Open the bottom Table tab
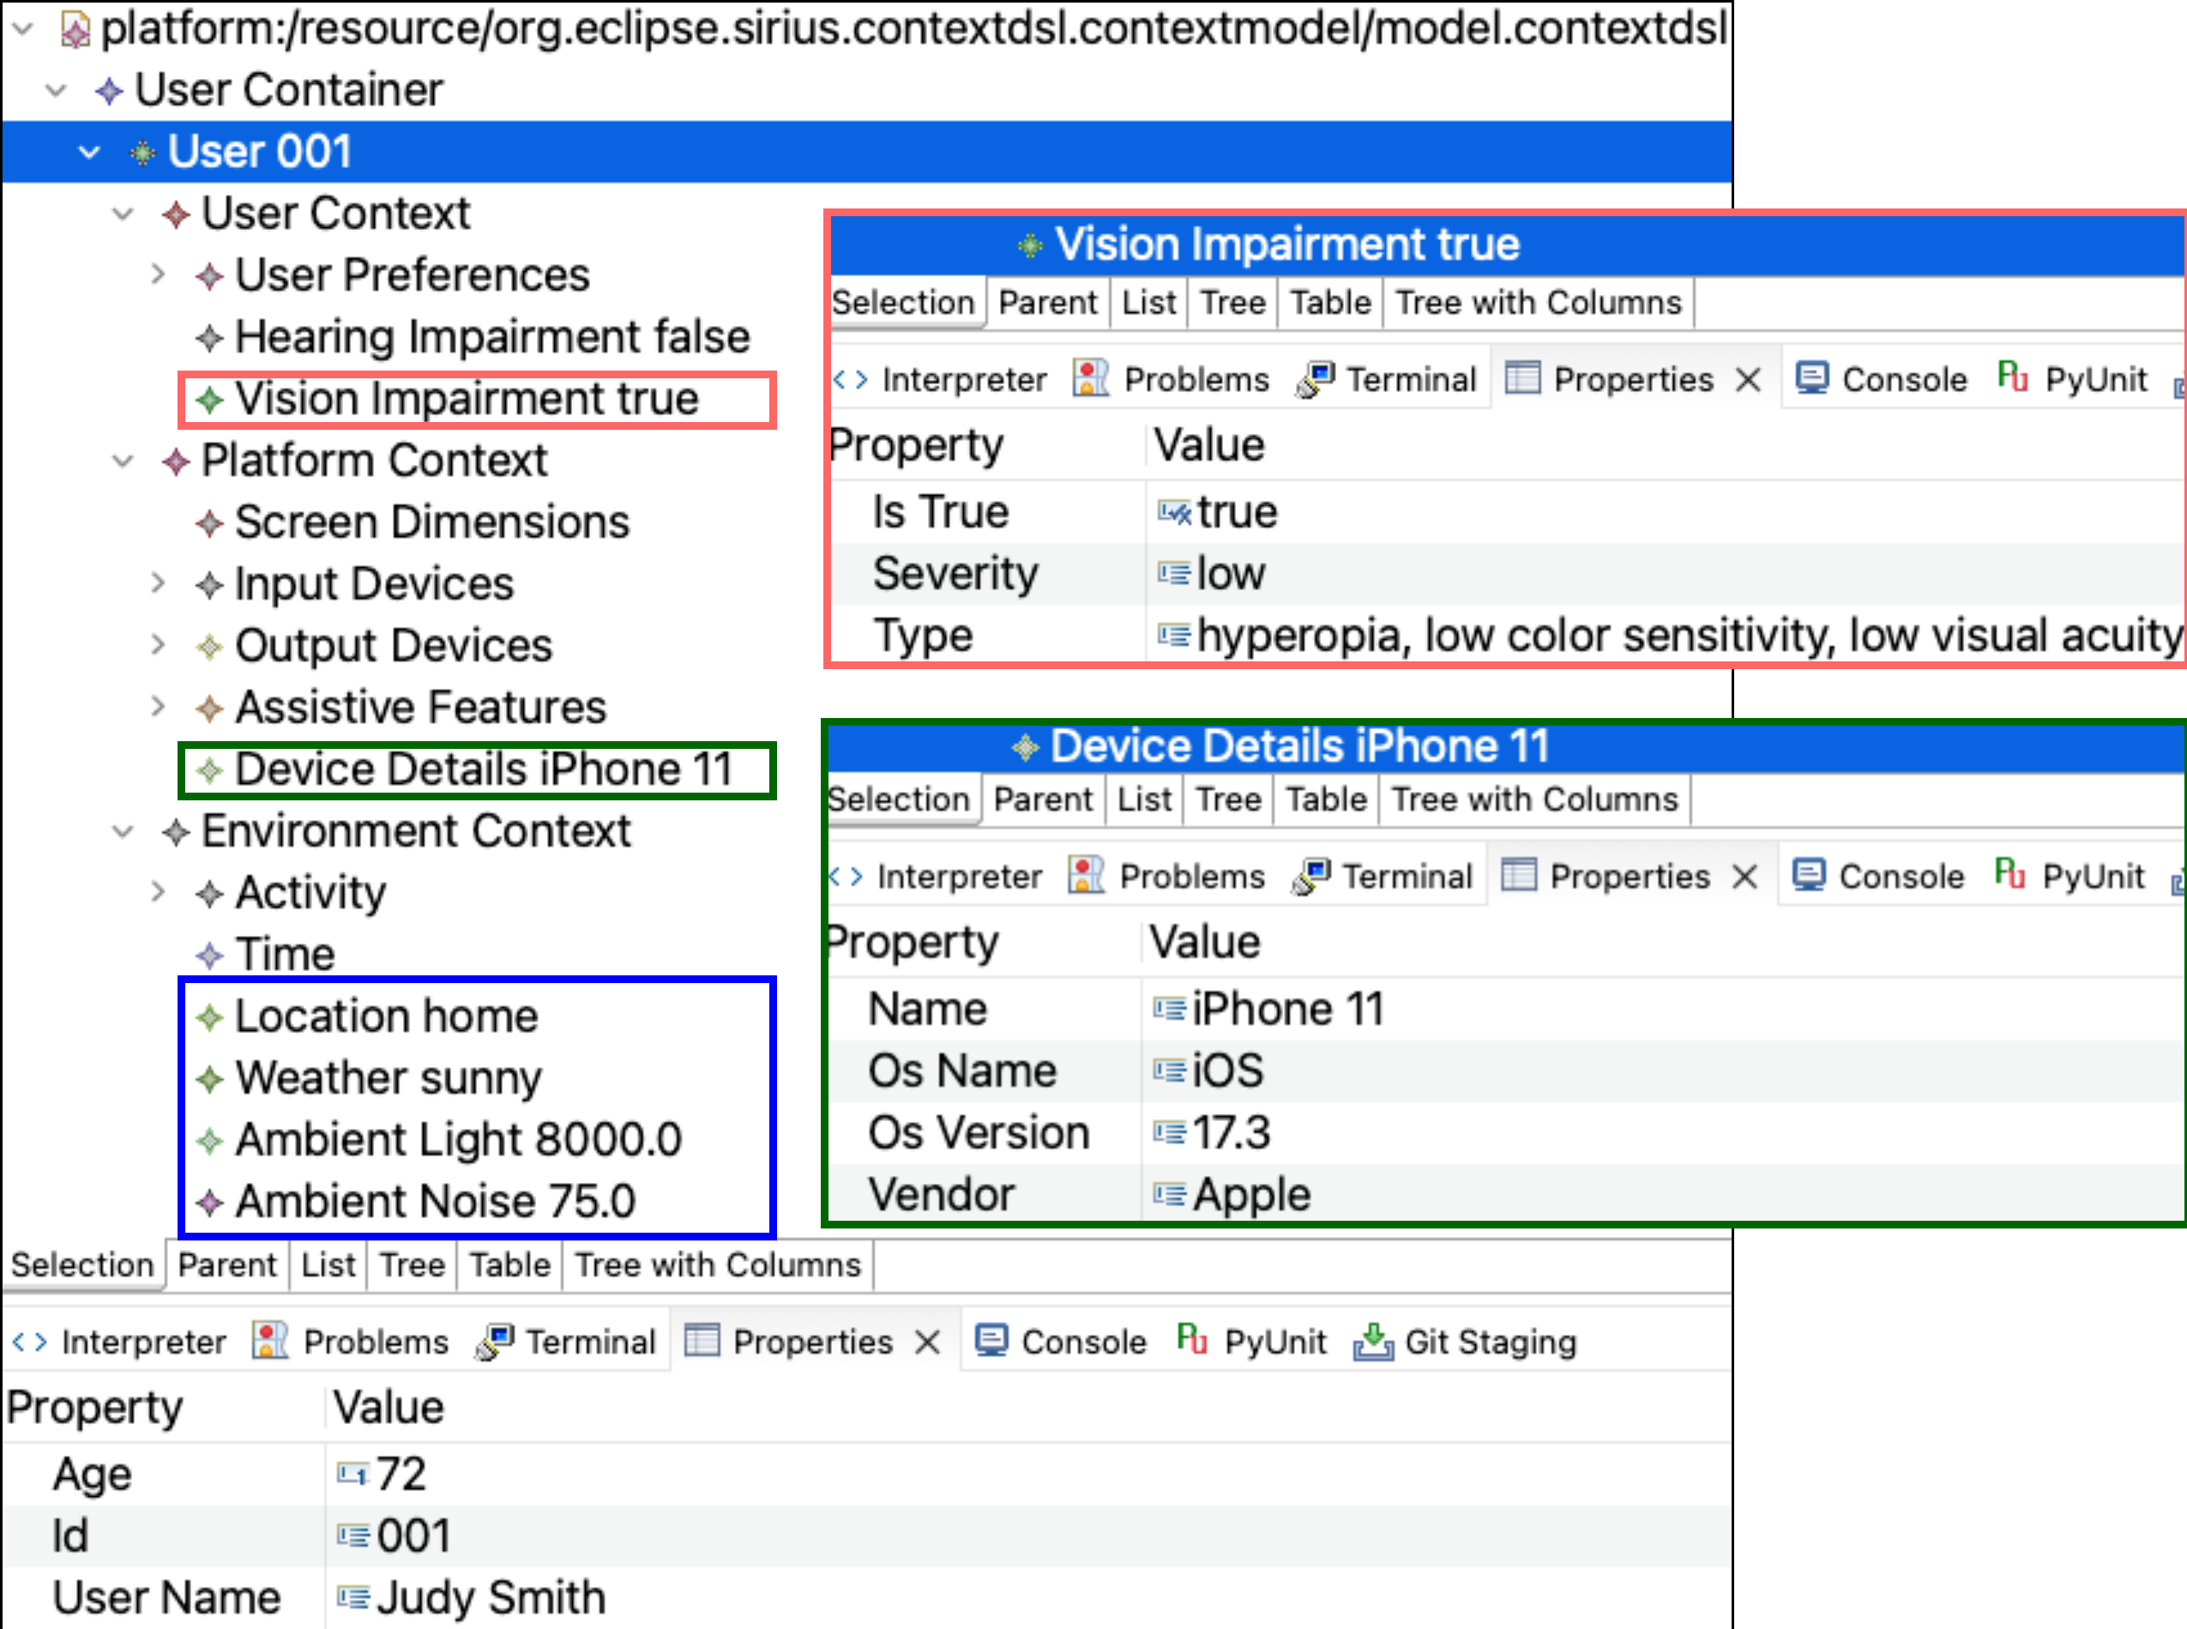This screenshot has height=1629, width=2187. [x=509, y=1265]
